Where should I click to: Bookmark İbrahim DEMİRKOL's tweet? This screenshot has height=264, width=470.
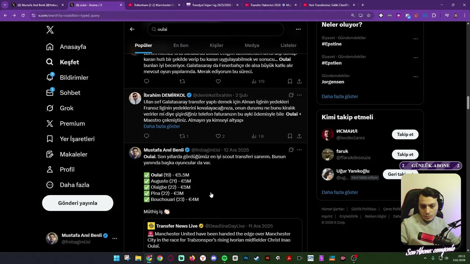coord(290,136)
